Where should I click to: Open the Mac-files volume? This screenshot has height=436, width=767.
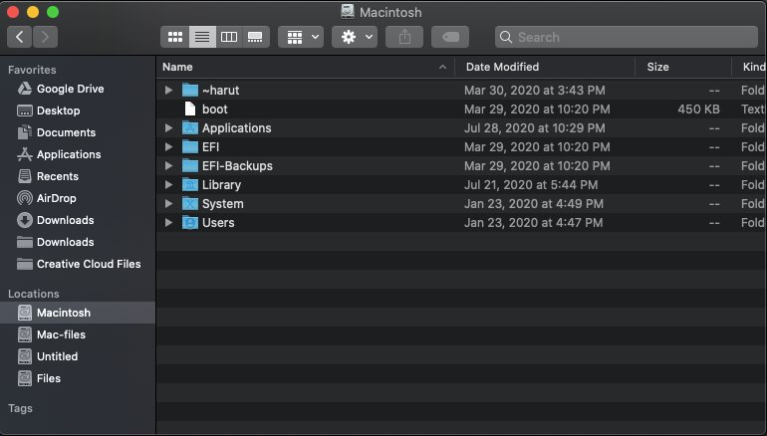(61, 334)
